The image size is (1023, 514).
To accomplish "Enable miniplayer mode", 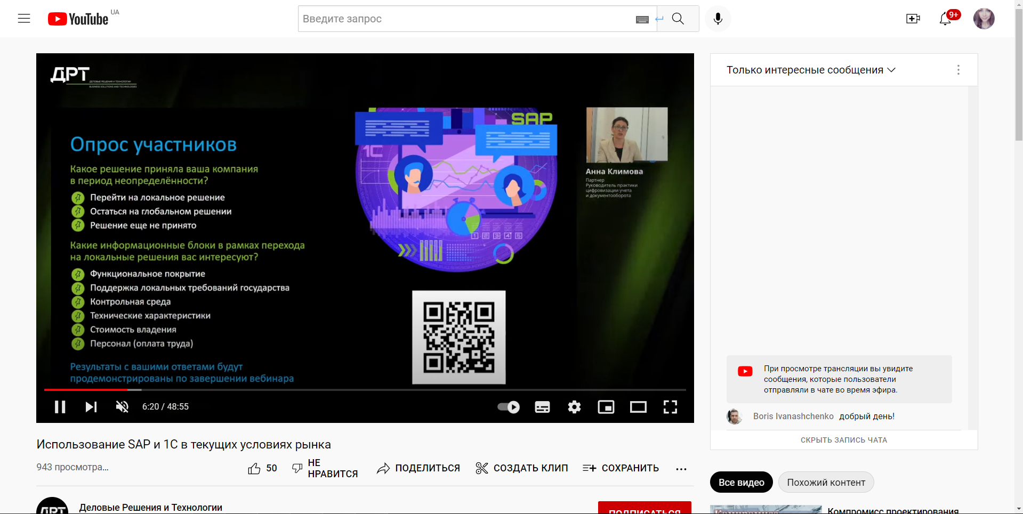I will pos(606,407).
